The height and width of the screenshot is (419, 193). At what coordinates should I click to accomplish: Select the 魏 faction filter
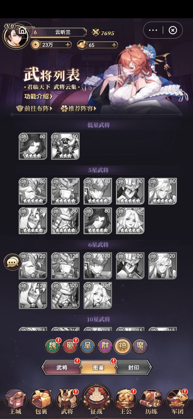coord(53,346)
